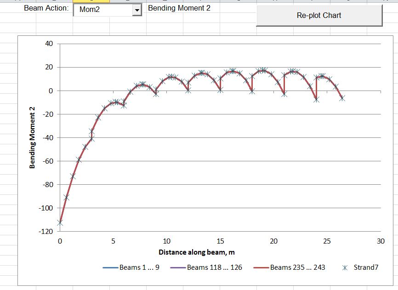Select the 'Beam Action:' label cell
The width and height of the screenshot is (398, 290).
pos(46,8)
